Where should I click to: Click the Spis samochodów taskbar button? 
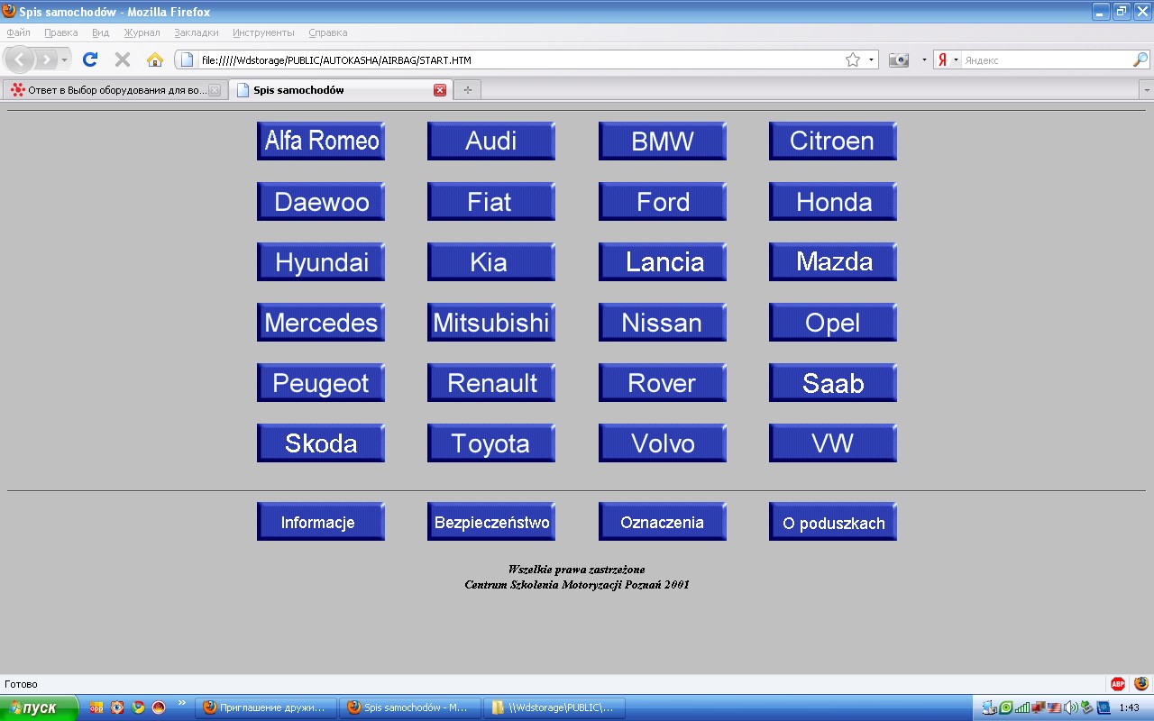point(410,707)
